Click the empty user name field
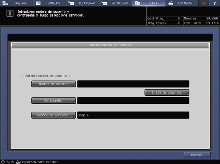 133,84
